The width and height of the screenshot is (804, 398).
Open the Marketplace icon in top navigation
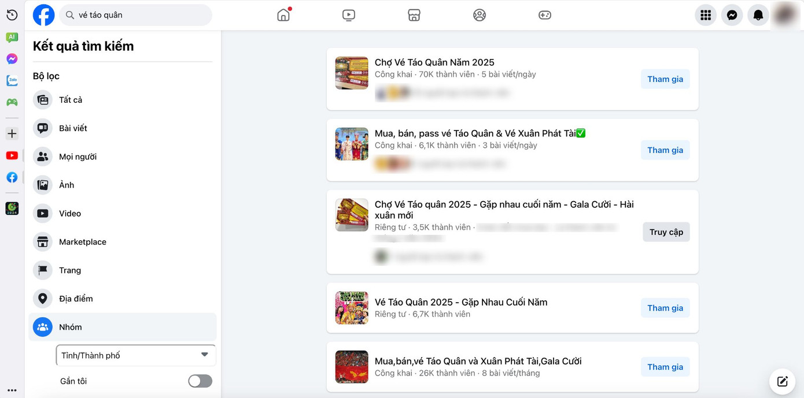[x=414, y=15]
